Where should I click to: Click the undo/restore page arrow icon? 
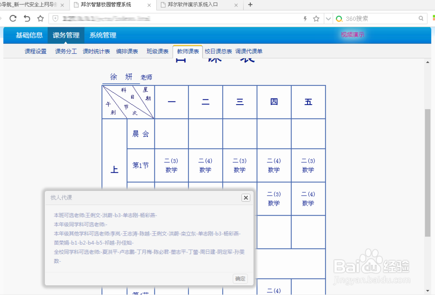click(x=27, y=19)
